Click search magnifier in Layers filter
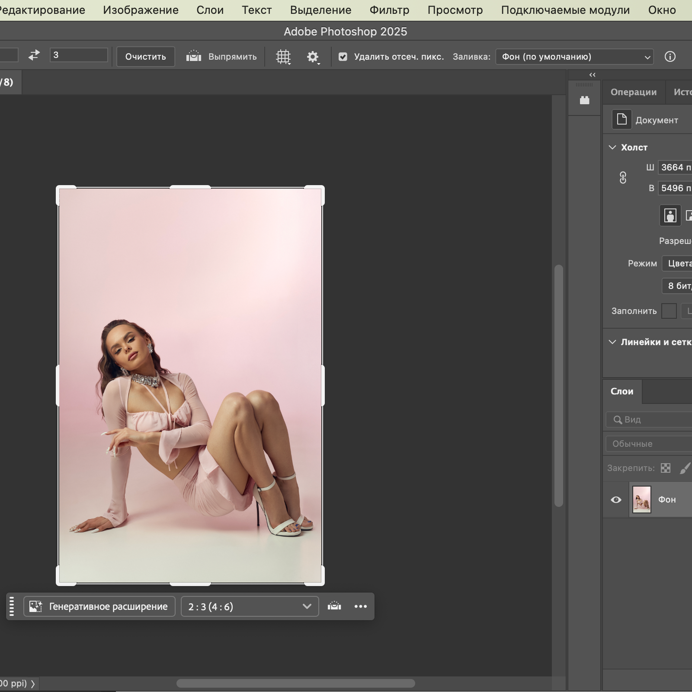 [x=618, y=420]
